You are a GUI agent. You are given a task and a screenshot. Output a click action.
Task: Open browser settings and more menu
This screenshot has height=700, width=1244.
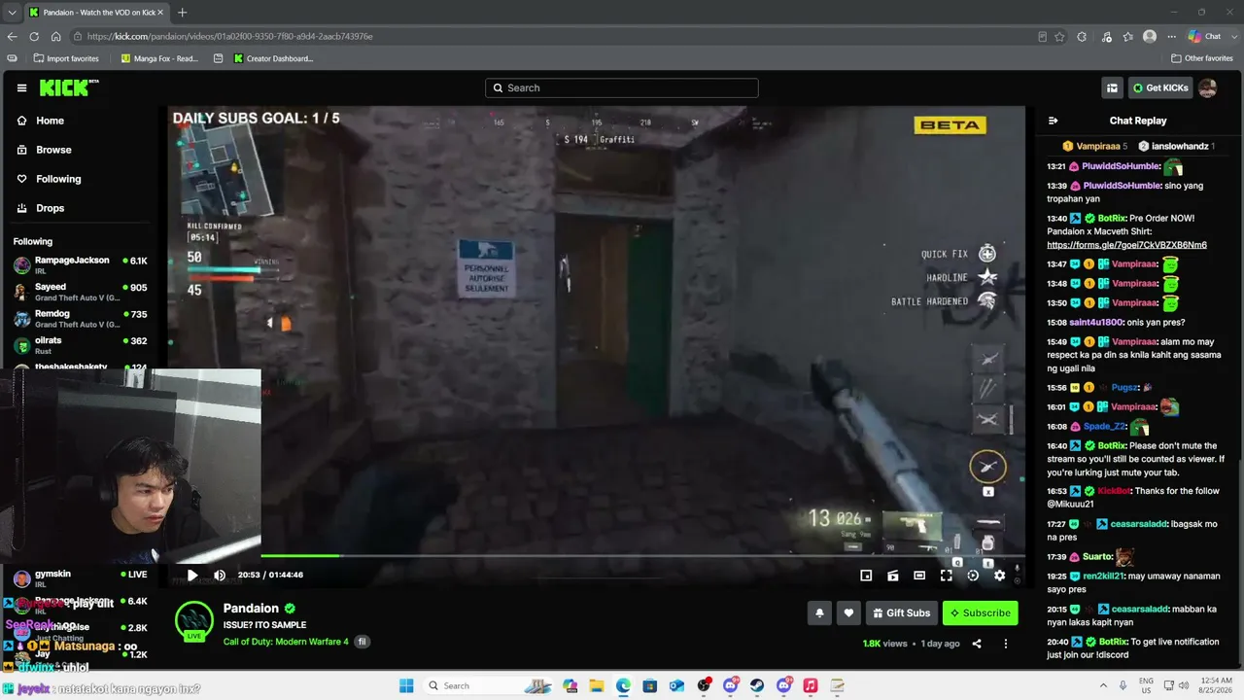(x=1171, y=37)
